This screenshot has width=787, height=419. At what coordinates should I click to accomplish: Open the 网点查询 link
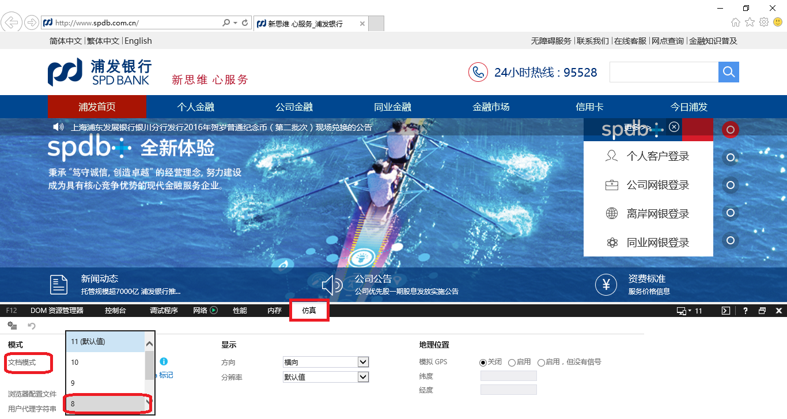click(x=668, y=41)
